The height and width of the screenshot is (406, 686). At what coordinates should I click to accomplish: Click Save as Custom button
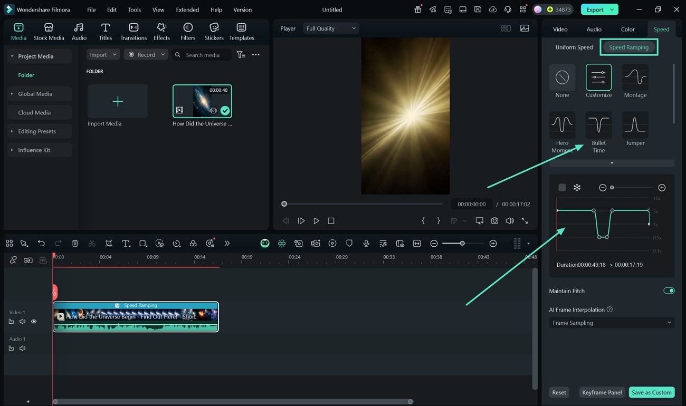[652, 392]
